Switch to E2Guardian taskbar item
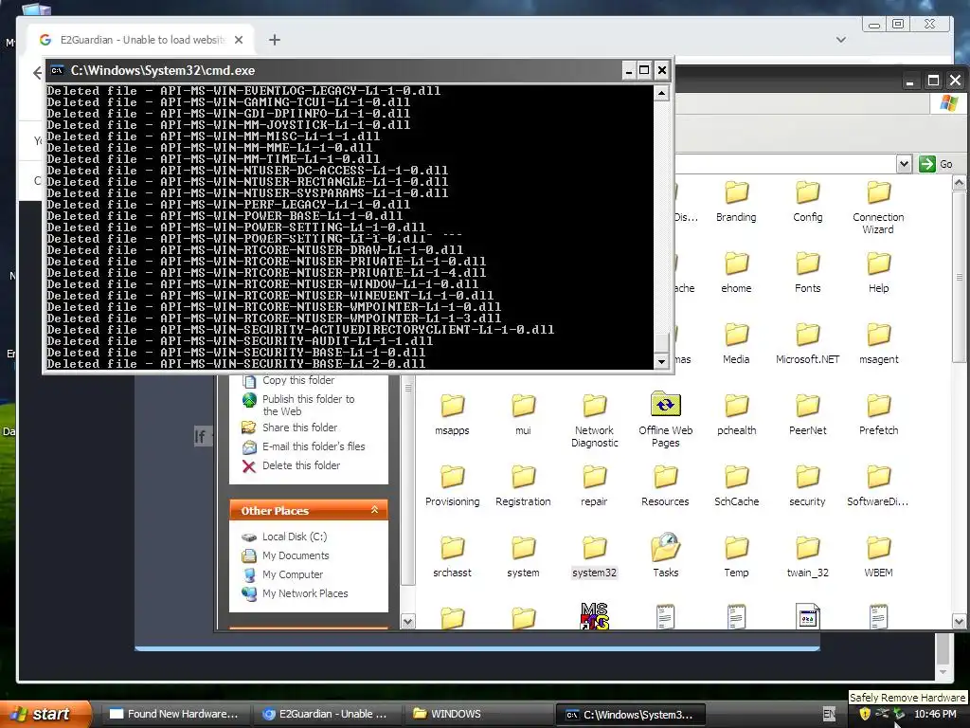 point(326,714)
